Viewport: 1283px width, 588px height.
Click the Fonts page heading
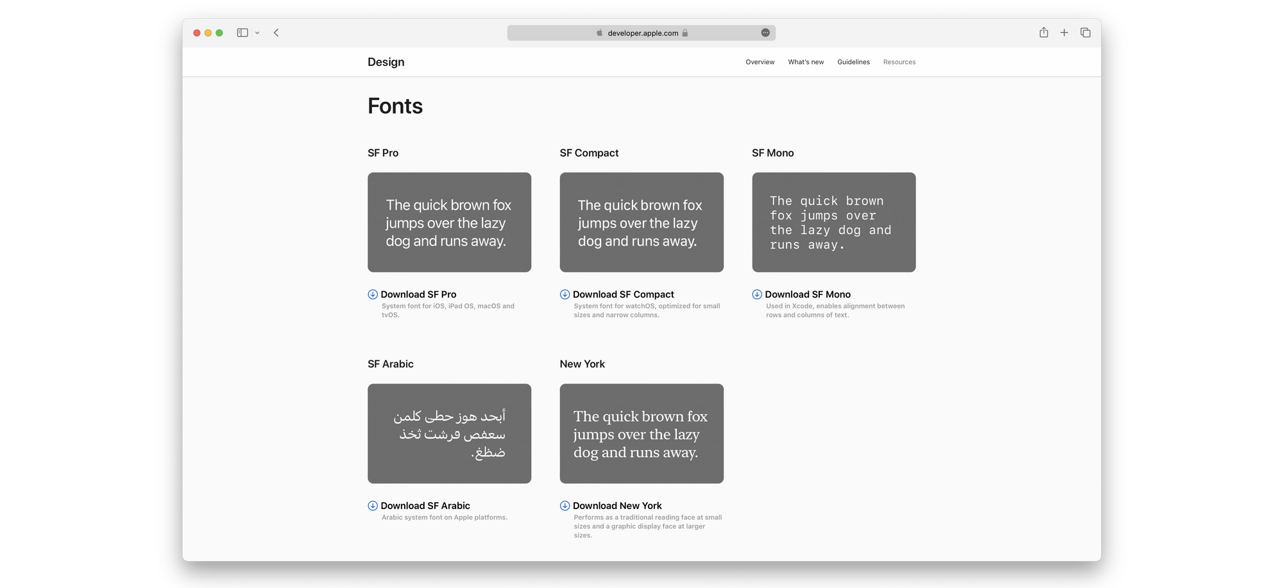(x=395, y=106)
